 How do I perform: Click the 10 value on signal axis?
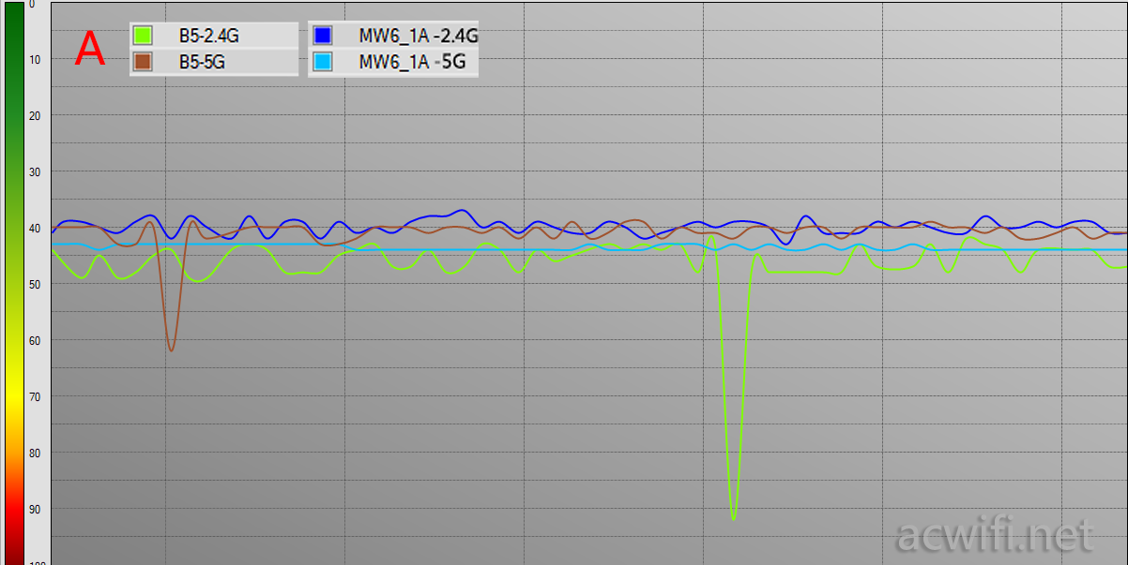coord(35,59)
